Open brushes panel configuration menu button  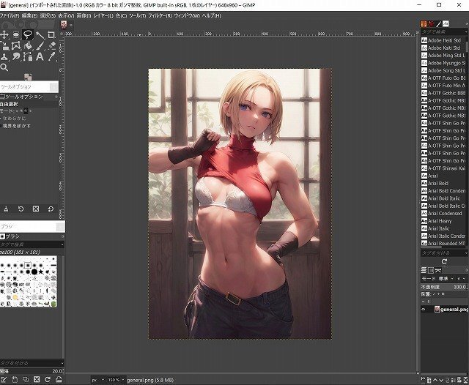point(62,236)
